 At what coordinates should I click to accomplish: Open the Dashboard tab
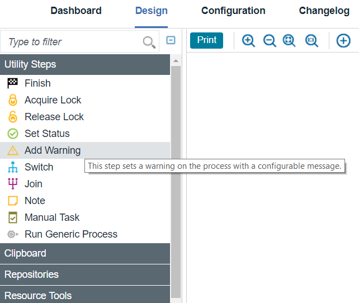pyautogui.click(x=76, y=11)
